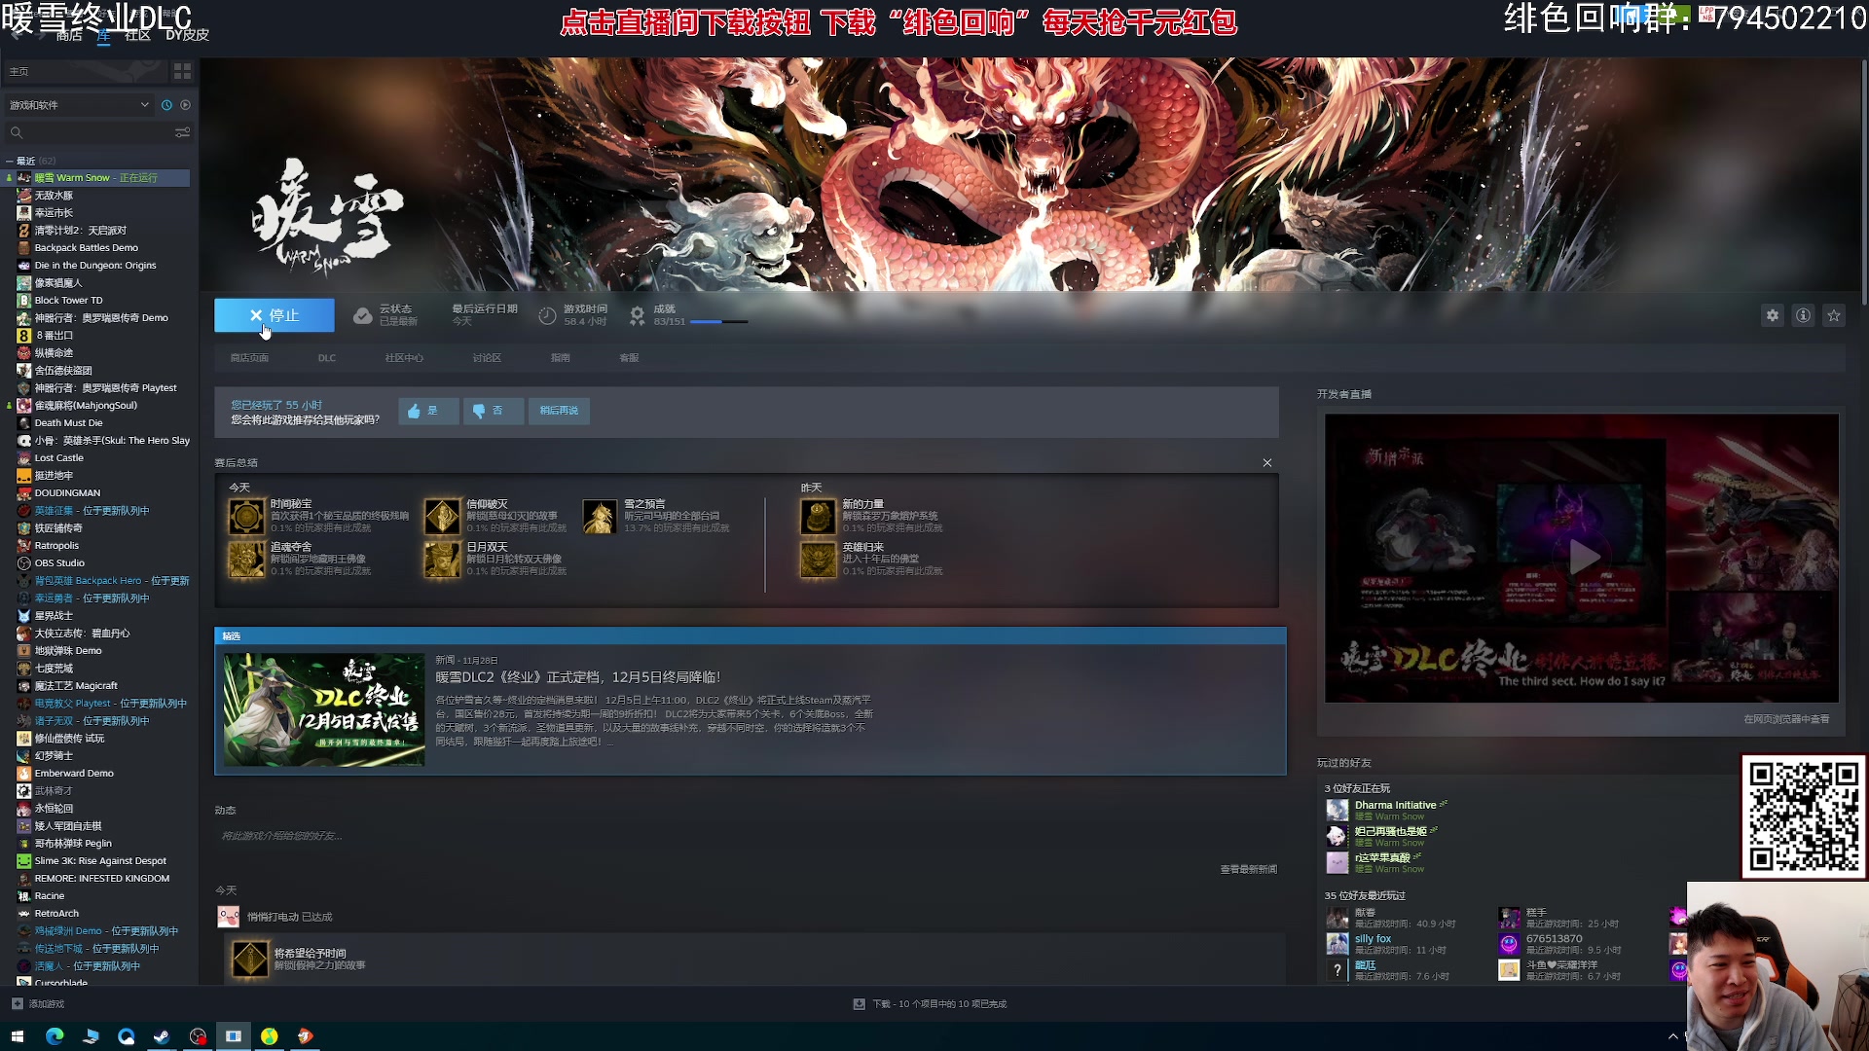1869x1051 pixels.
Task: Toggle the recent-activity clock sort icon
Action: pos(166,105)
